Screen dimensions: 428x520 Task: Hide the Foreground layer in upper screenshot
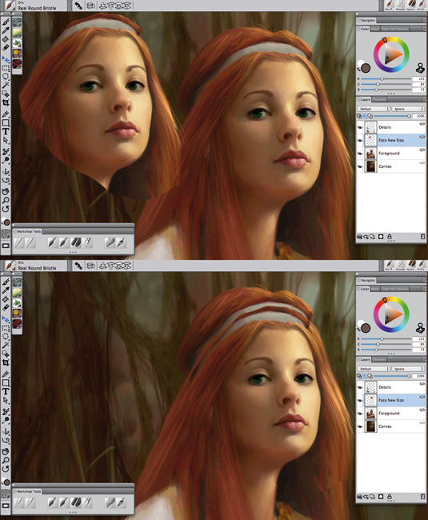(360, 154)
